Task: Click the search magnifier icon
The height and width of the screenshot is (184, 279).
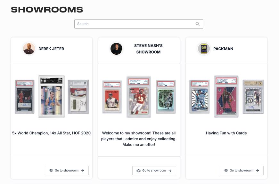Action: point(198,24)
